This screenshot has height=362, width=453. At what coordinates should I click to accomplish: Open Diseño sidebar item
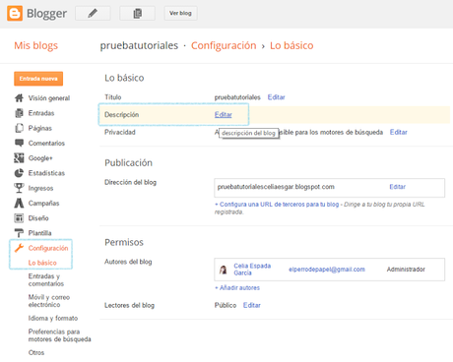(x=38, y=218)
